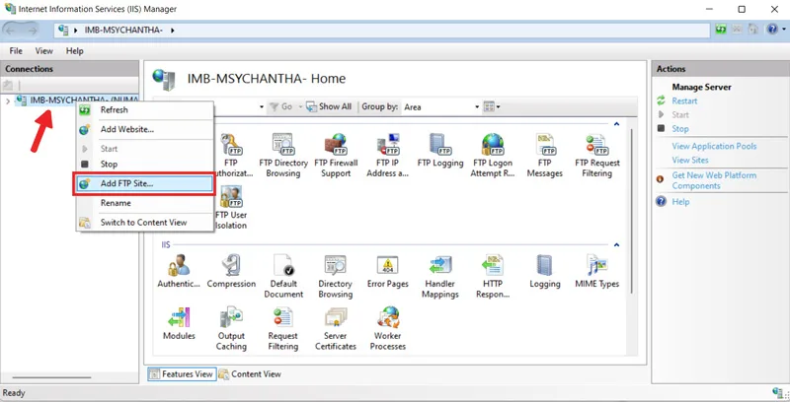Viewport: 790px width, 402px height.
Task: Open the view mode dropdown beside Group by
Action: pyautogui.click(x=492, y=106)
